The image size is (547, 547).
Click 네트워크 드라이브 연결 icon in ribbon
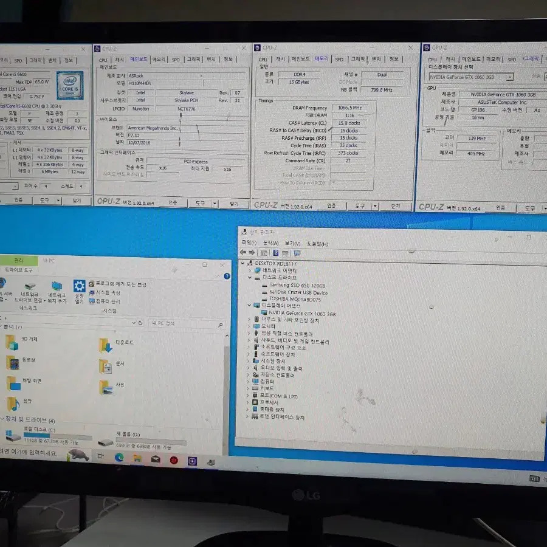point(30,287)
